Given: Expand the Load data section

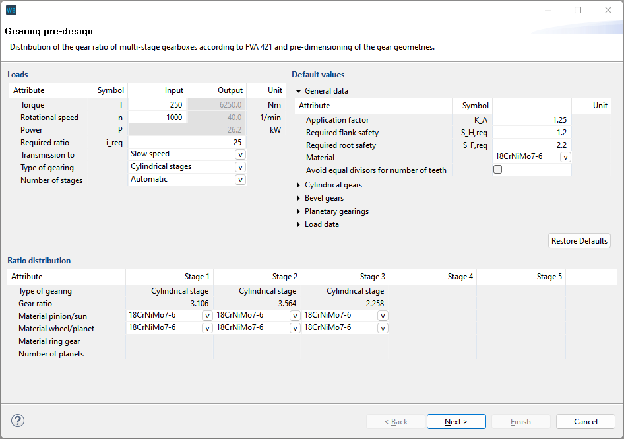Looking at the screenshot, I should [x=299, y=224].
